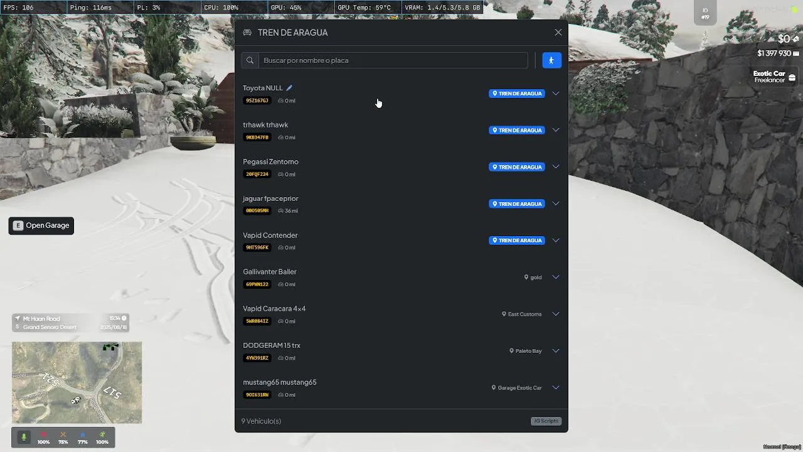The image size is (803, 452).
Task: Click the GPU Temp: 59°C overlay readout
Action: 364,8
